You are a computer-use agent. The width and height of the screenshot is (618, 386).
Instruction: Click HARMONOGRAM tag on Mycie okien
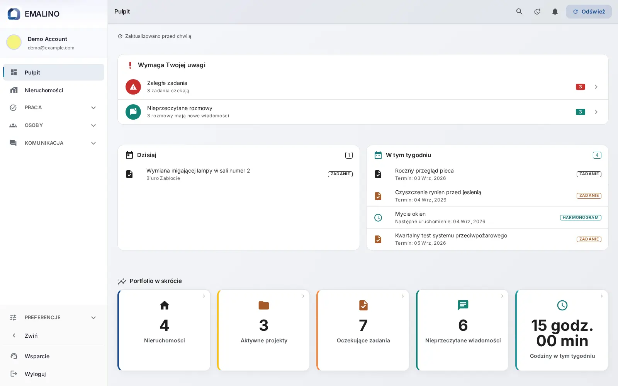click(581, 218)
